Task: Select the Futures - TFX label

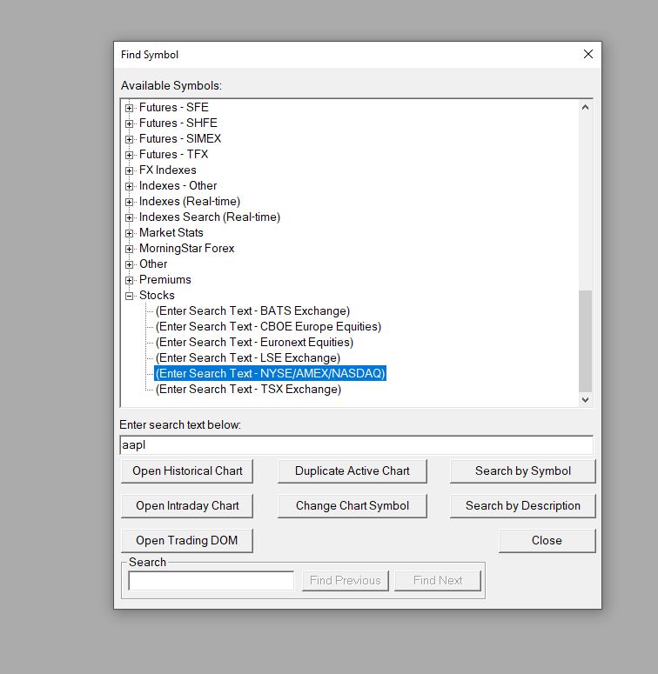Action: coord(174,154)
